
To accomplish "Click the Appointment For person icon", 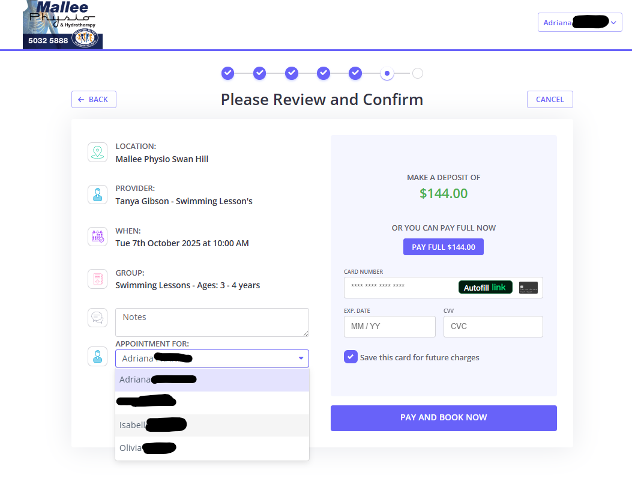I will point(97,356).
